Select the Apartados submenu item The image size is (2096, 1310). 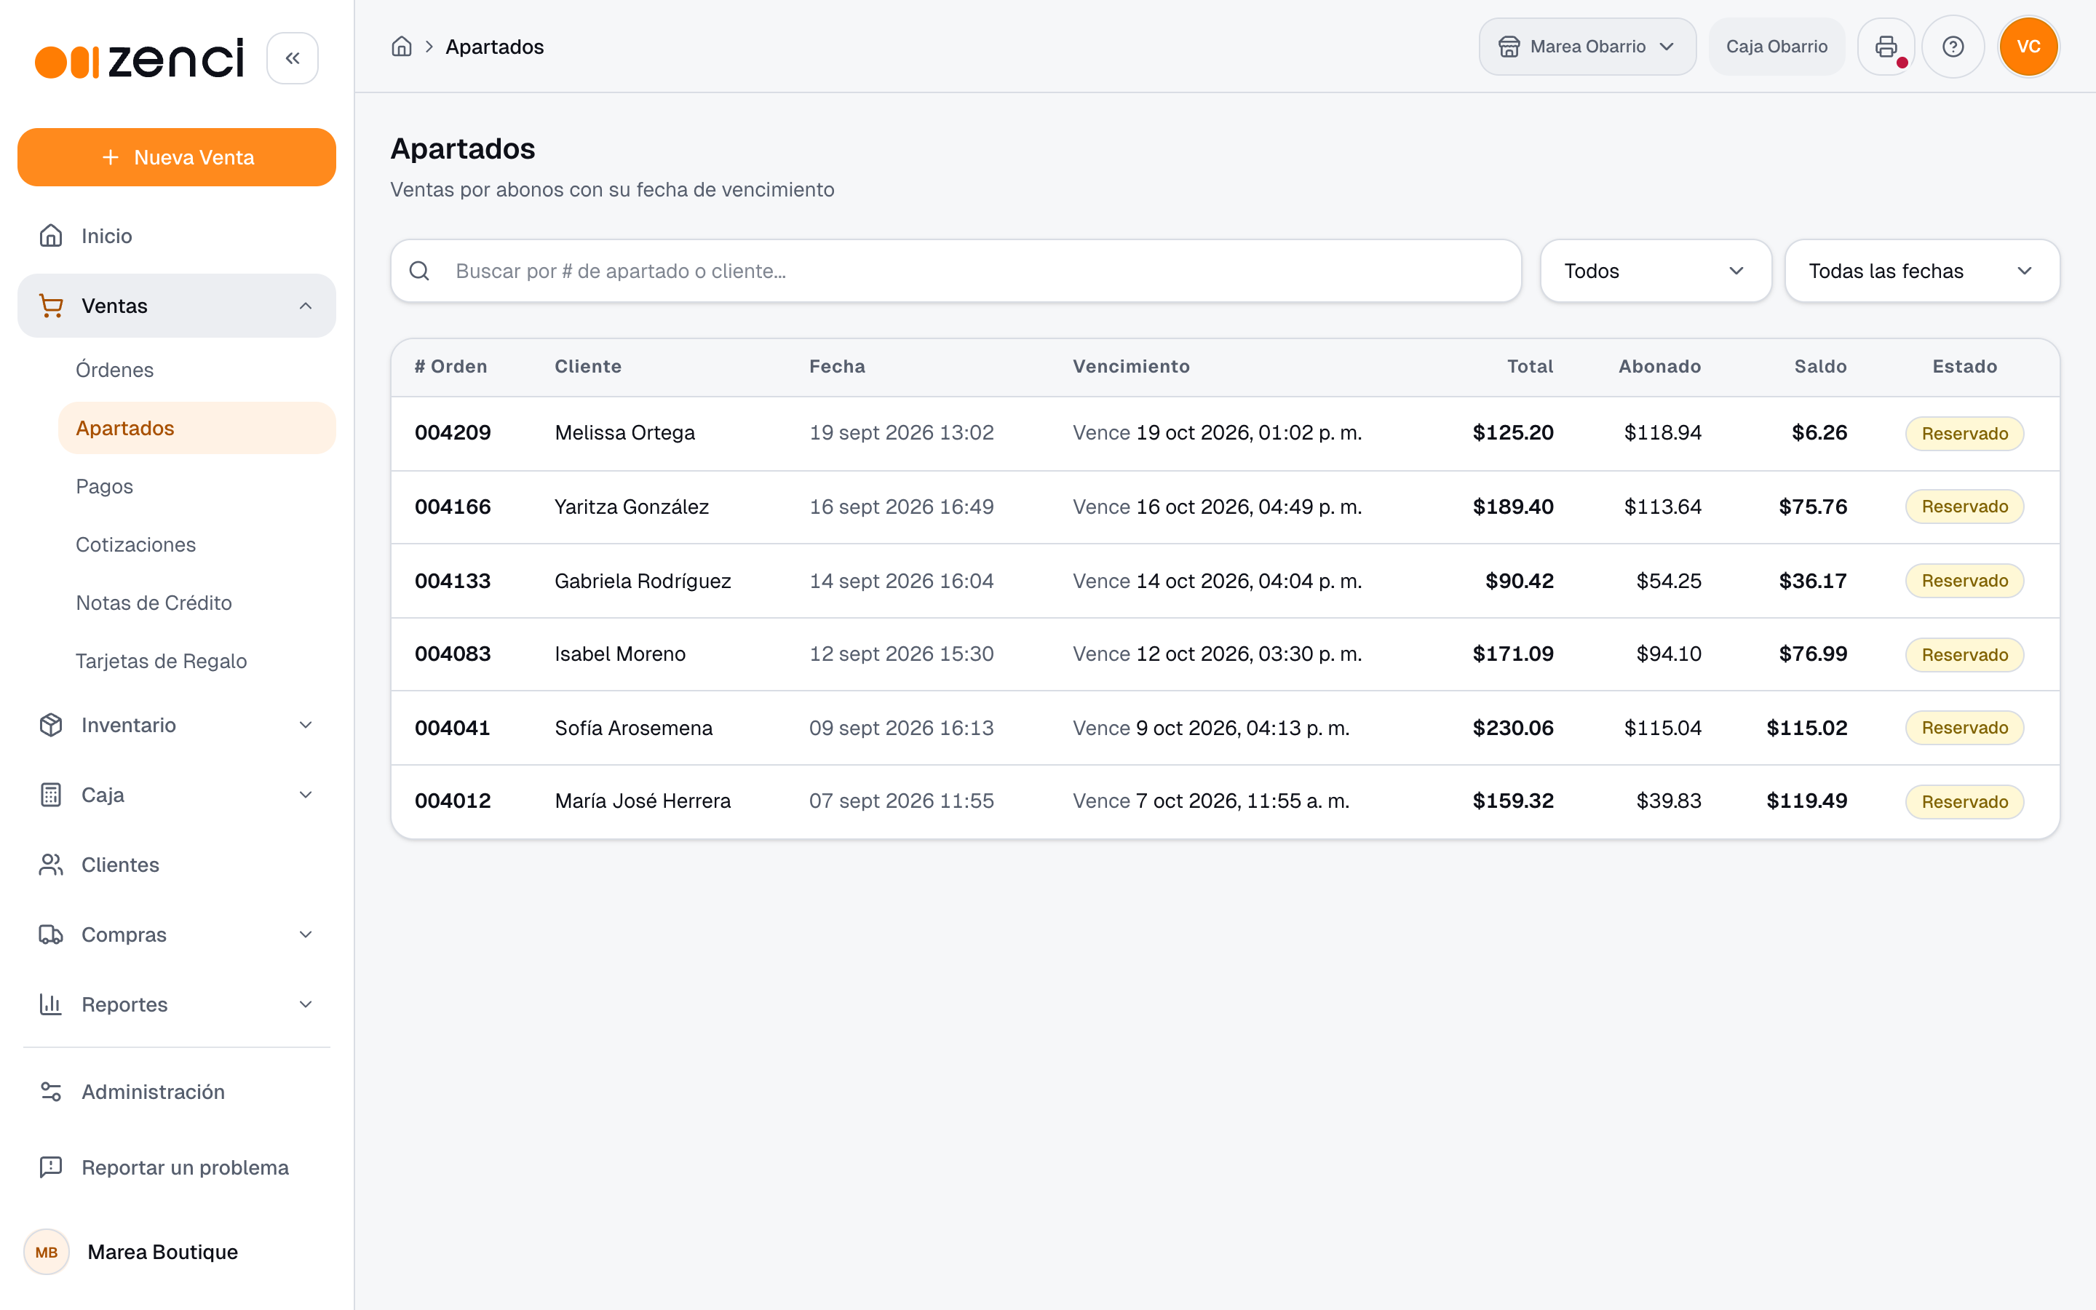(x=196, y=428)
